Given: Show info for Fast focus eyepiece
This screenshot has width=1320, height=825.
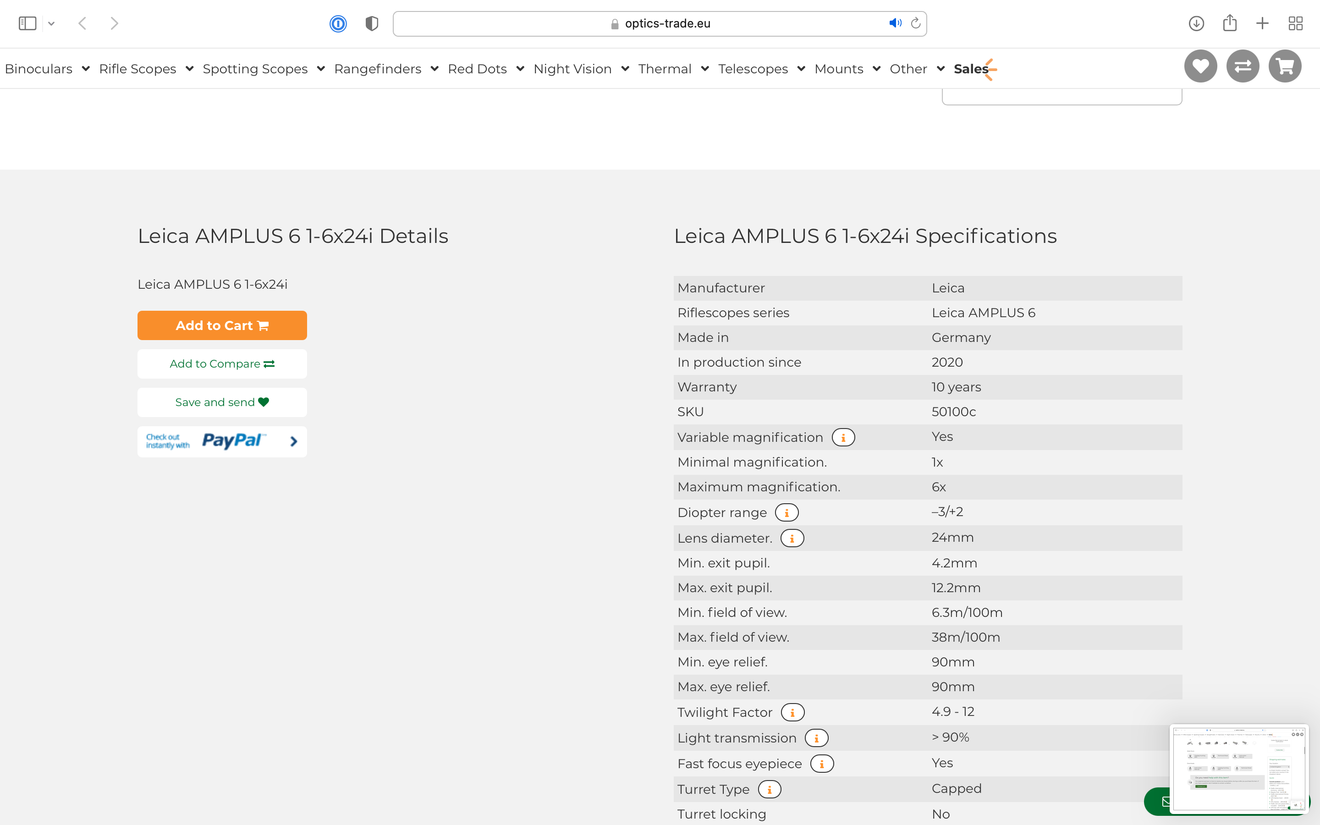Looking at the screenshot, I should coord(822,764).
